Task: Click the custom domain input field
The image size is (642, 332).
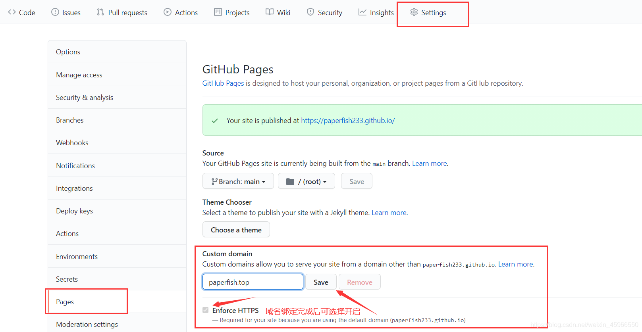Action: click(253, 282)
